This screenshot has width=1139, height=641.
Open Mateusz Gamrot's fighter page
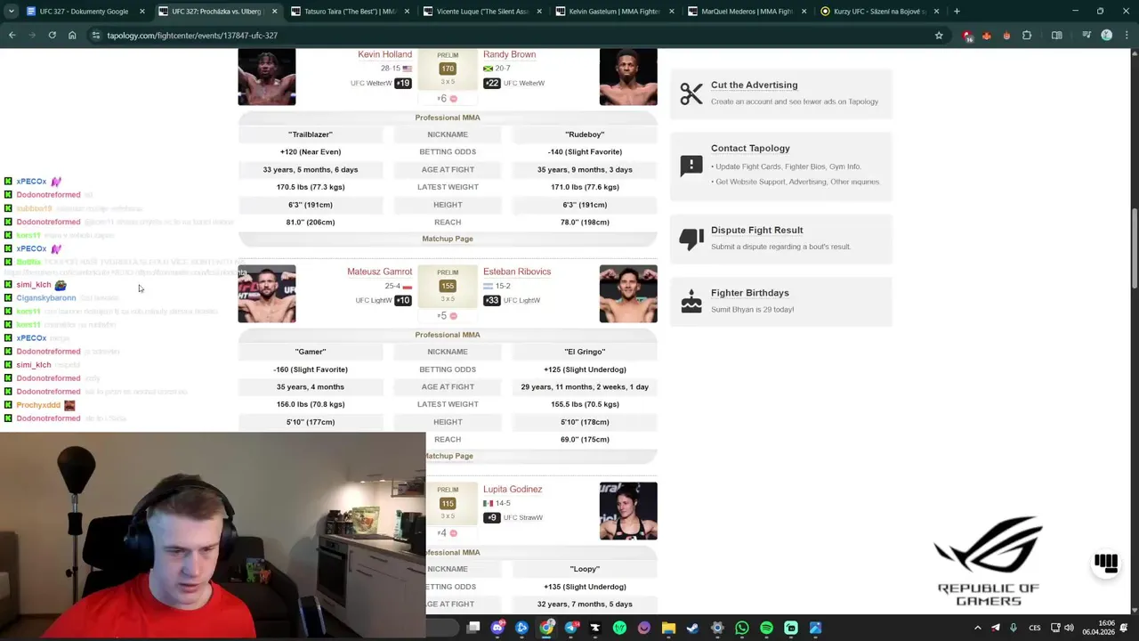(379, 272)
